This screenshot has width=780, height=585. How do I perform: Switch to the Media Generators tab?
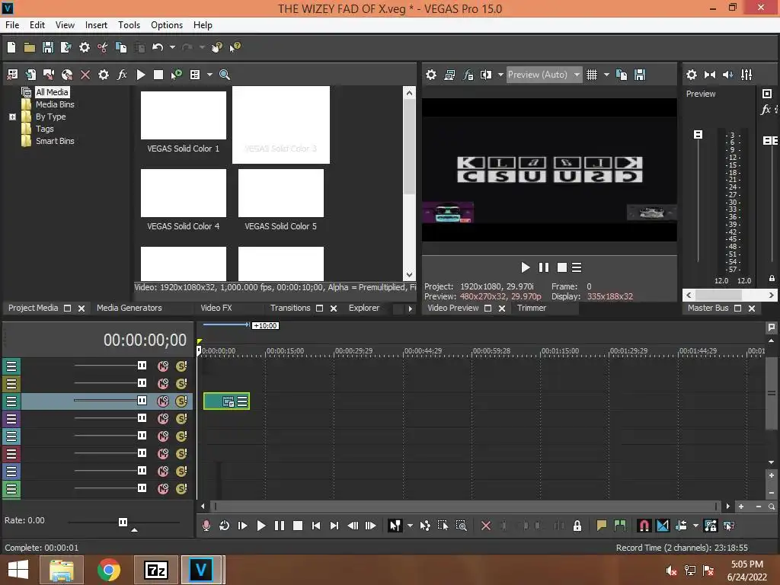(x=129, y=308)
